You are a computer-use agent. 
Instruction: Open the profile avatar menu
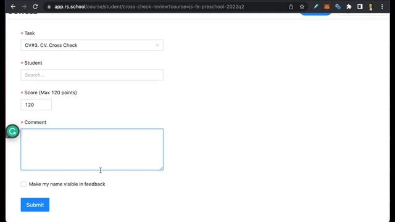point(371,7)
